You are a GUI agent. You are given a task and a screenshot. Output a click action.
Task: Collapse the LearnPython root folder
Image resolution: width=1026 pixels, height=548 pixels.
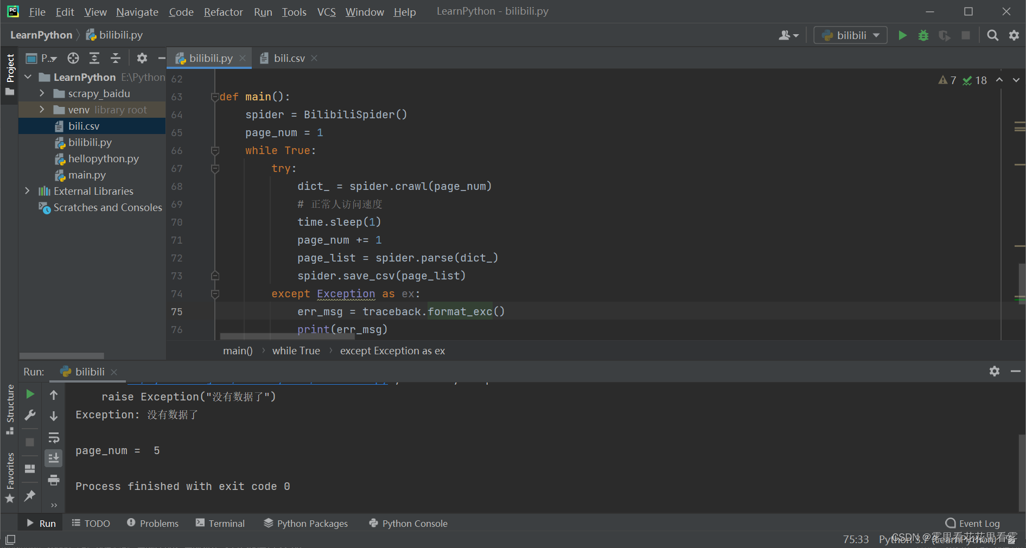pos(28,77)
